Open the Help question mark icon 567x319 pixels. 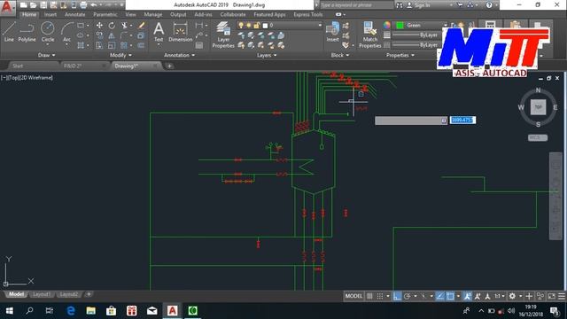489,5
